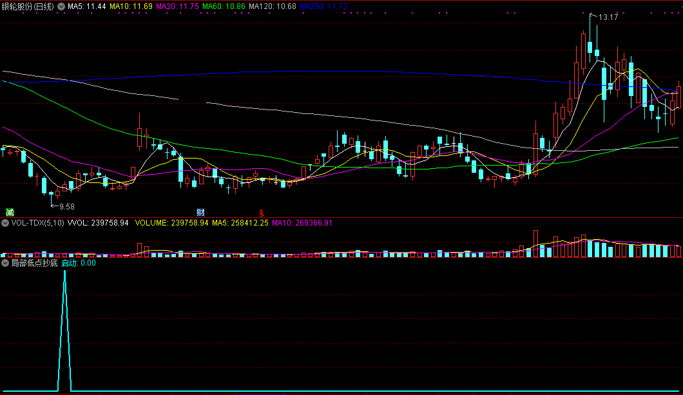The height and width of the screenshot is (395, 683).
Task: Open the VOL-TDX indicator dropdown arrow
Action: (x=5, y=223)
